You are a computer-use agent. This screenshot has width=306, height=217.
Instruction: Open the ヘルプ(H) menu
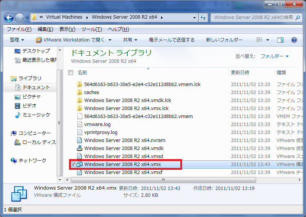[119, 29]
